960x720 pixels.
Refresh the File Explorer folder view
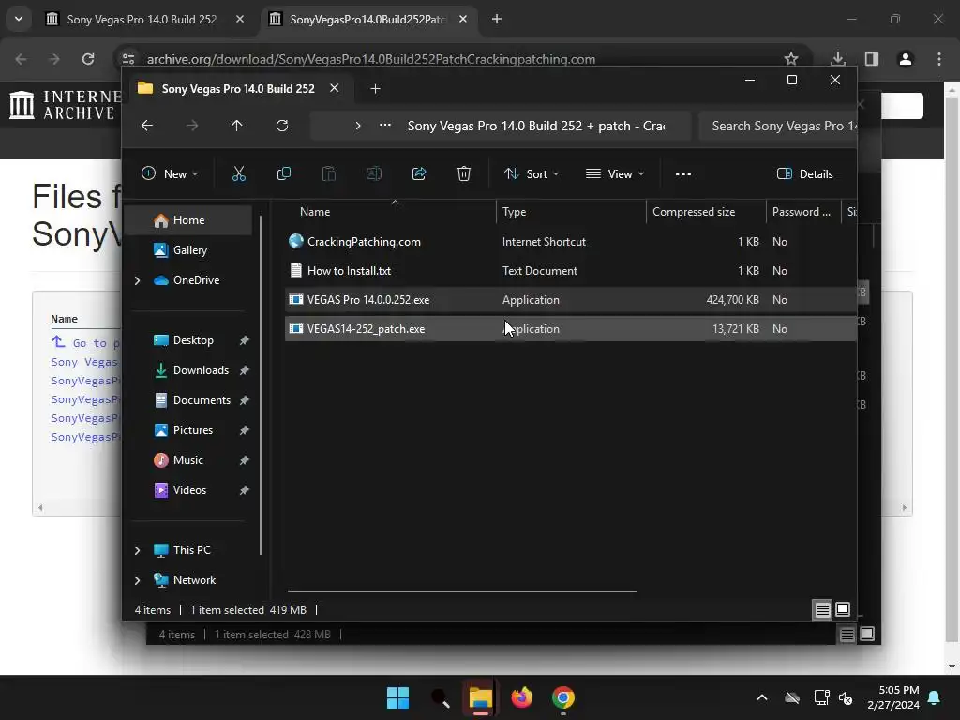point(282,126)
